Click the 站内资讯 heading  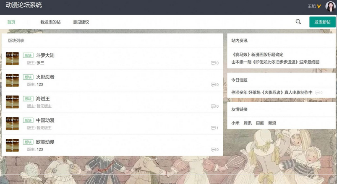pyautogui.click(x=239, y=41)
